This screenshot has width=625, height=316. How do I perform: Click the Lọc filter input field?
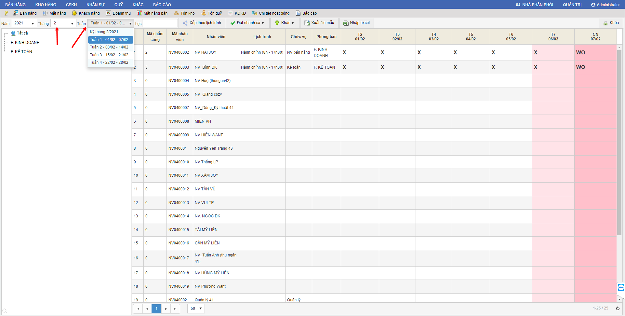(160, 23)
